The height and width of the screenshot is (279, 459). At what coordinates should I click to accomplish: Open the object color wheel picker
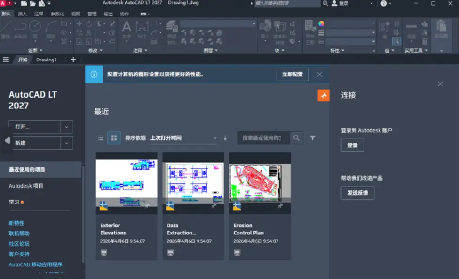click(x=321, y=23)
